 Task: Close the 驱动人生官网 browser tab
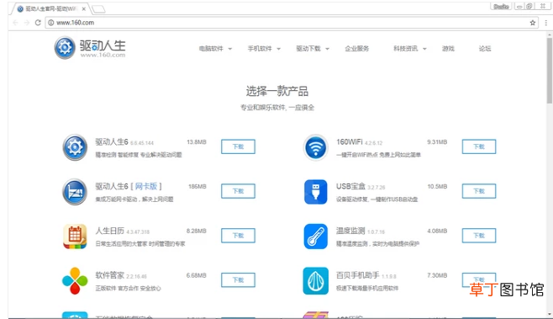(x=83, y=8)
